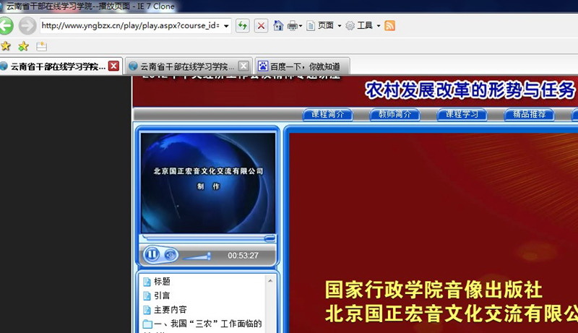Image resolution: width=578 pixels, height=333 pixels.
Task: Open the 一、我国"三农"工作面临的 folder
Action: point(202,324)
